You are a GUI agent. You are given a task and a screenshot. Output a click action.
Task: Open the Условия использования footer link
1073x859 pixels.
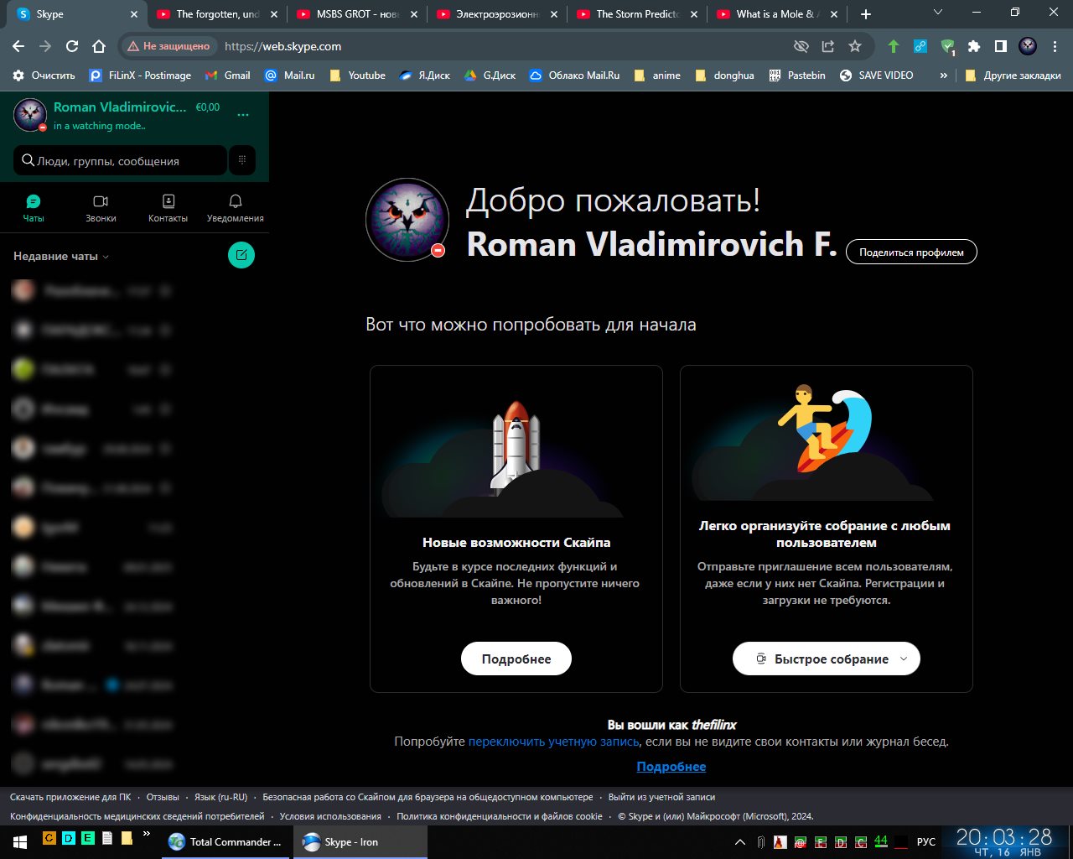pyautogui.click(x=330, y=816)
